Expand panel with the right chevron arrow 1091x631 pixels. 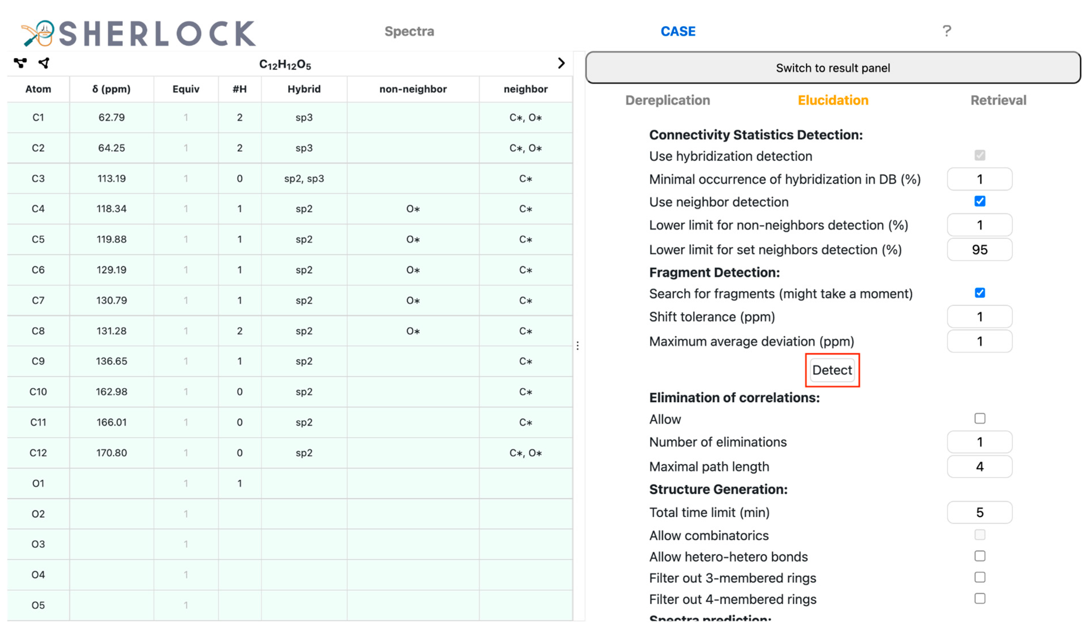(561, 64)
